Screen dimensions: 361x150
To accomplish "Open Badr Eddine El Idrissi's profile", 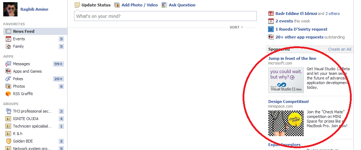I will click(296, 14).
